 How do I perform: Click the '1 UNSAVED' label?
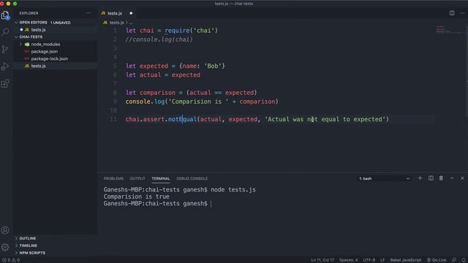click(61, 23)
